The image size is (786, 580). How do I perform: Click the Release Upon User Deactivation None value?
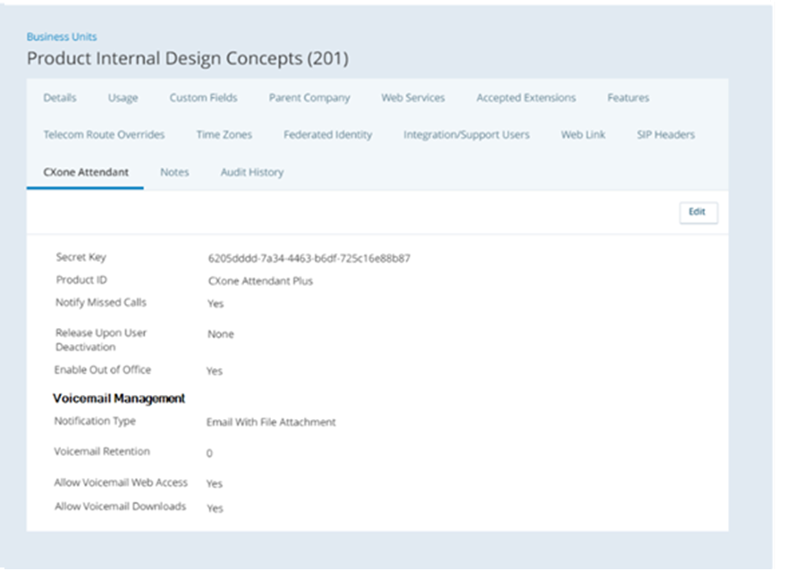coord(221,334)
